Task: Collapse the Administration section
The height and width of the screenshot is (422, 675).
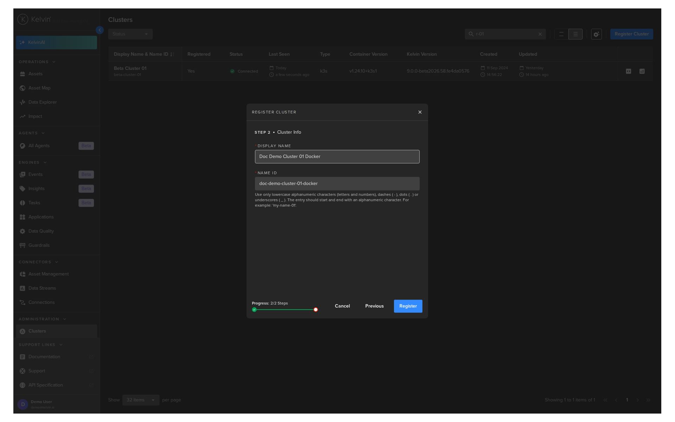Action: [65, 319]
